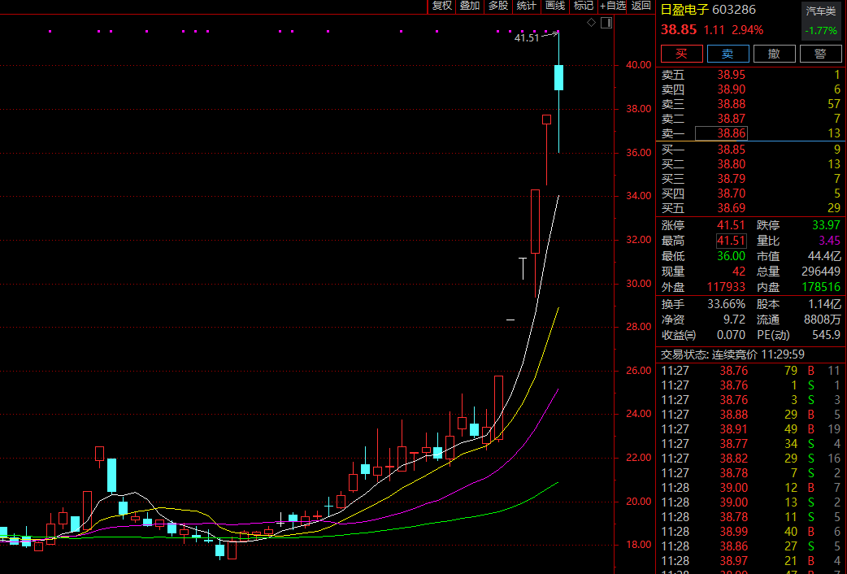
Task: Activate the 画线 draw line tool
Action: click(555, 6)
